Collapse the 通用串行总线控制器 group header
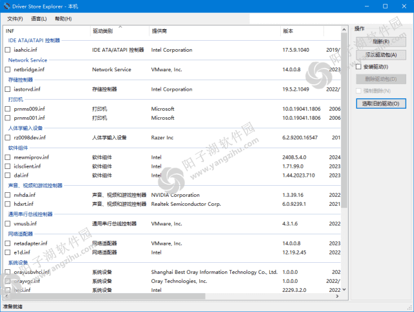Viewport: 414px width, 312px height. [x=30, y=214]
